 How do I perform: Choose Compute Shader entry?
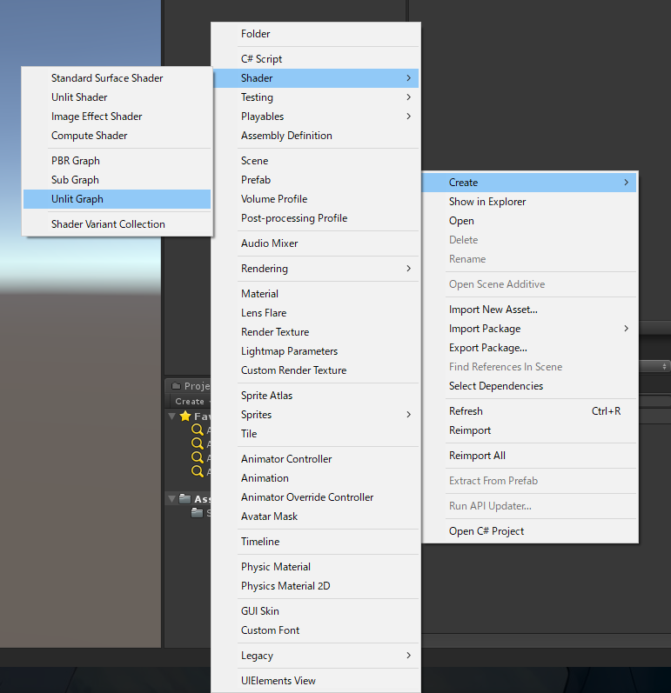(x=117, y=136)
